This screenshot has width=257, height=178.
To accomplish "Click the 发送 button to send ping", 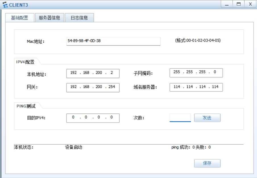I will pyautogui.click(x=207, y=117).
